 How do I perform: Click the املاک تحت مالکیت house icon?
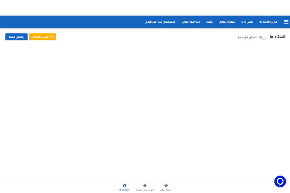click(x=145, y=185)
